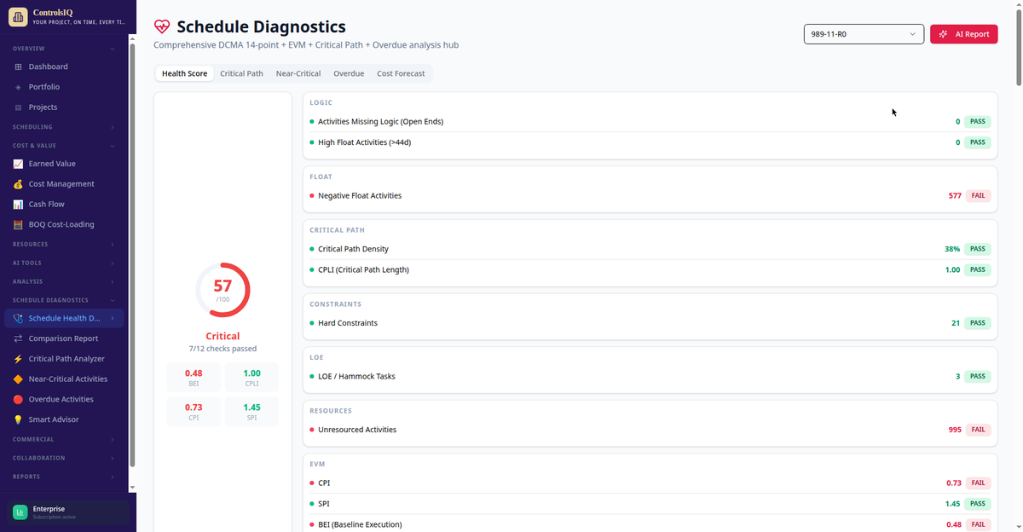The image size is (1023, 532).
Task: Click 'Activities Missing Logic (Open Ends)' row
Action: tap(650, 121)
